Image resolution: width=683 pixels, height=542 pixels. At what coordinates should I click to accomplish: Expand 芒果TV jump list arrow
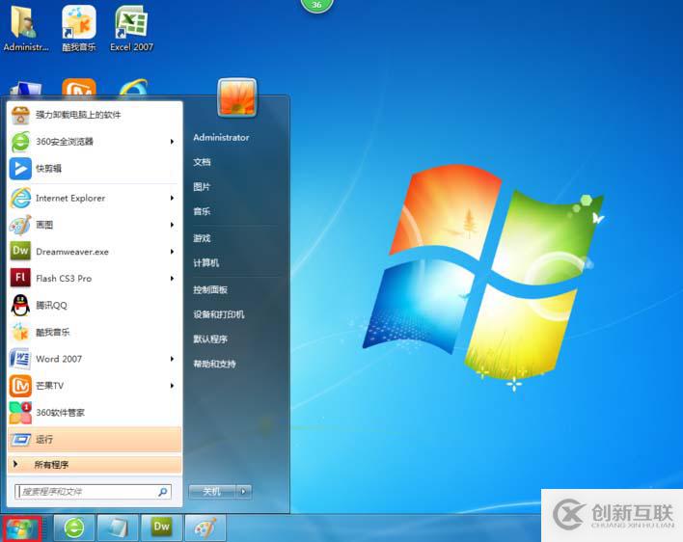(x=172, y=386)
